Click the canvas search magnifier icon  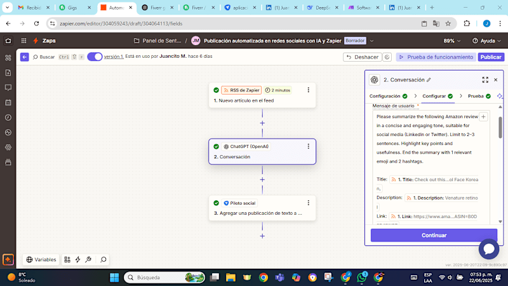click(104, 259)
